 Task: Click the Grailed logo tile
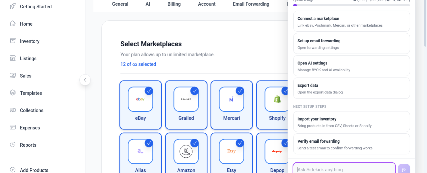coord(186,99)
